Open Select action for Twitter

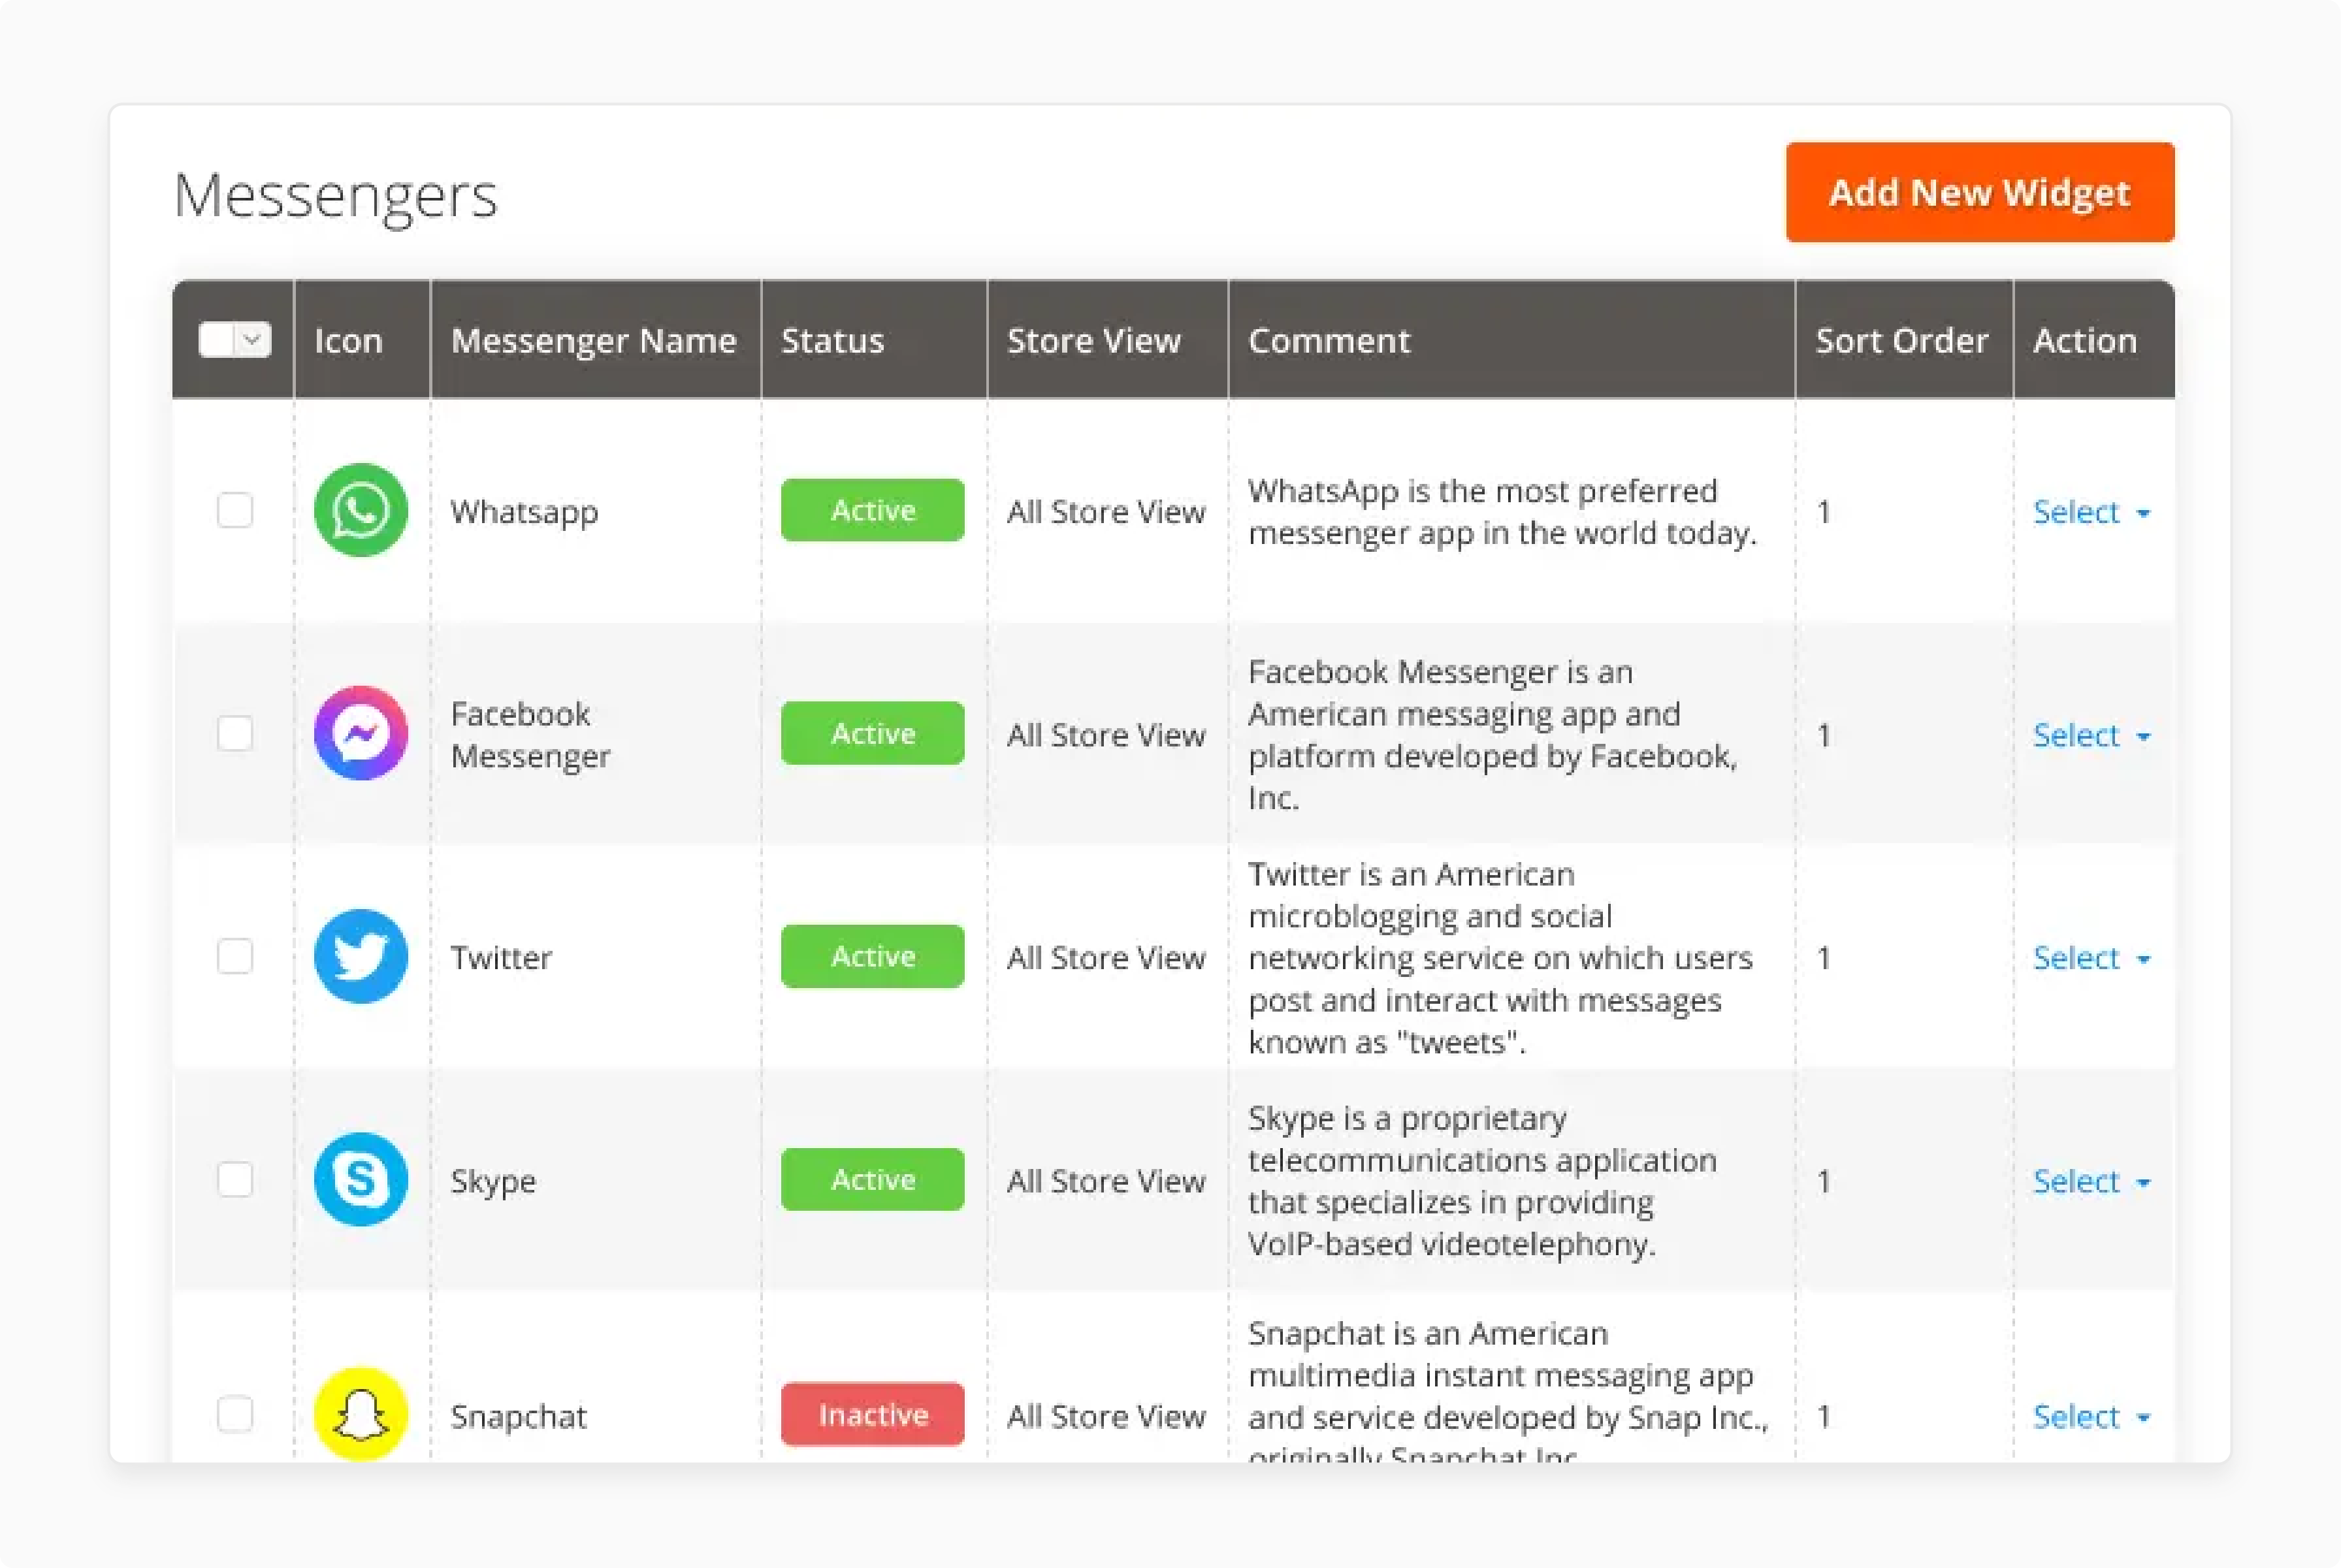coord(2091,958)
